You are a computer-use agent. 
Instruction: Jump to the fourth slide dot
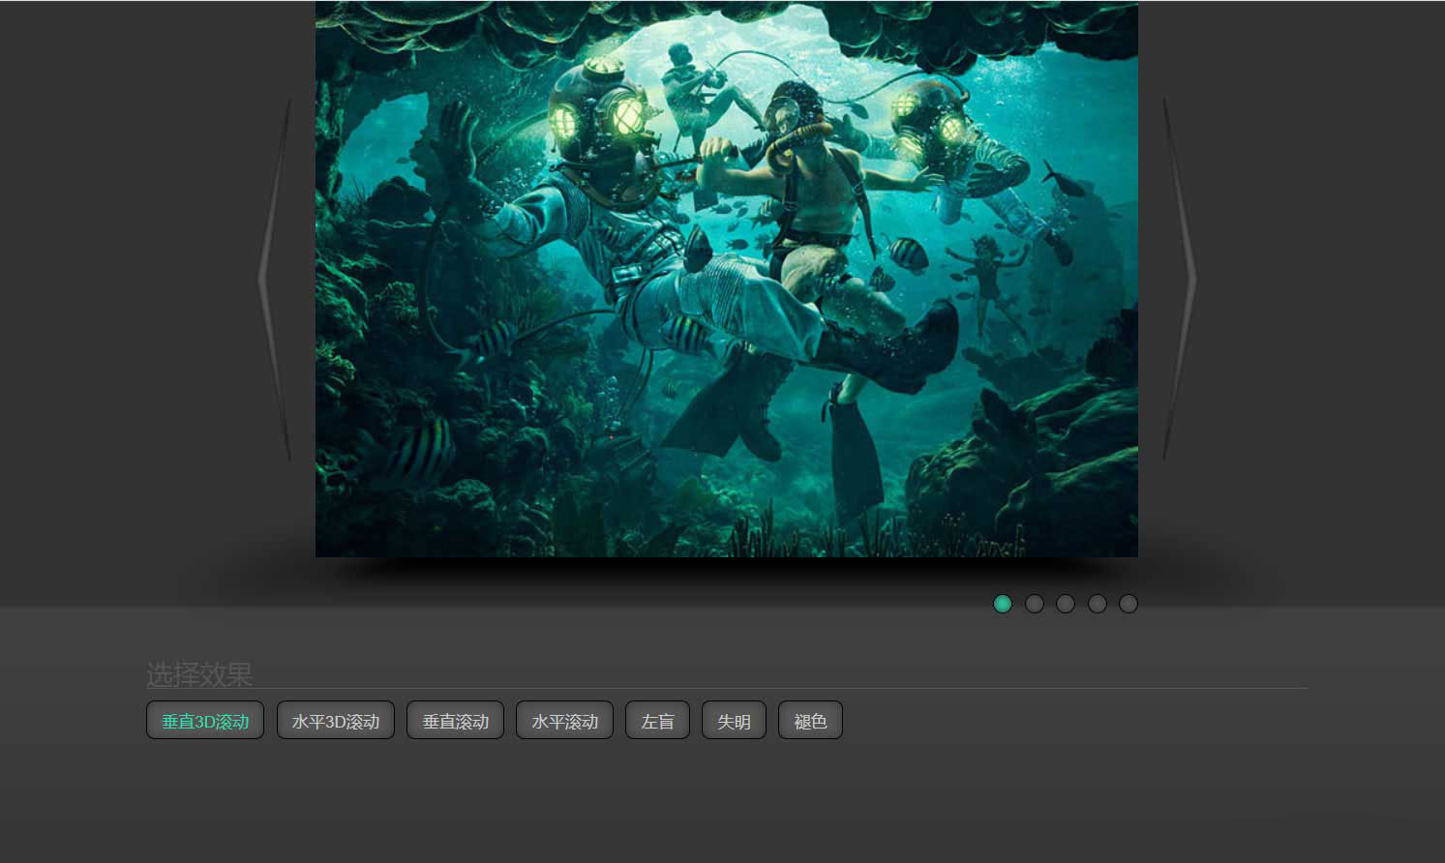point(1098,604)
